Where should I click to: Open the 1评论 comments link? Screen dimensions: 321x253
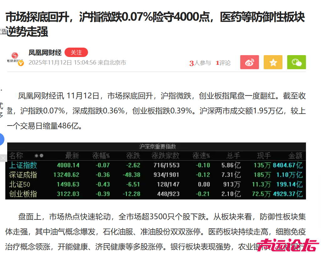[x=223, y=63]
